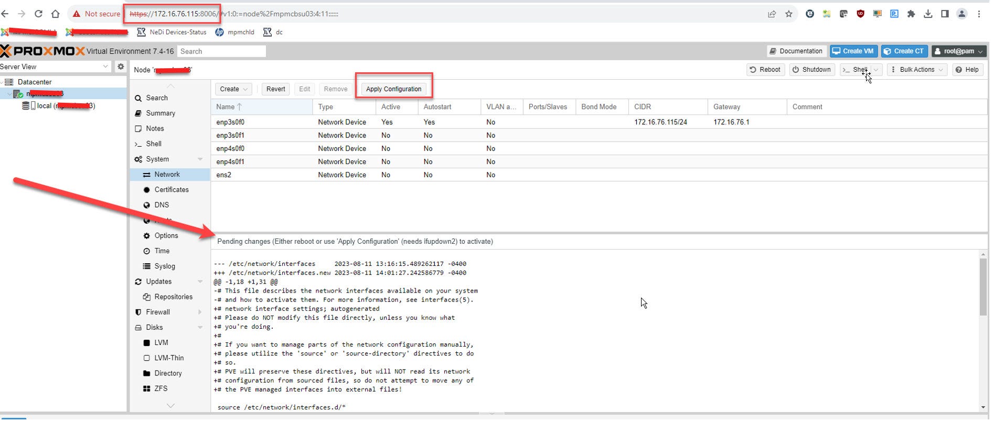Go to browser home page icon
Screen dimensions: 993x421
click(x=55, y=14)
